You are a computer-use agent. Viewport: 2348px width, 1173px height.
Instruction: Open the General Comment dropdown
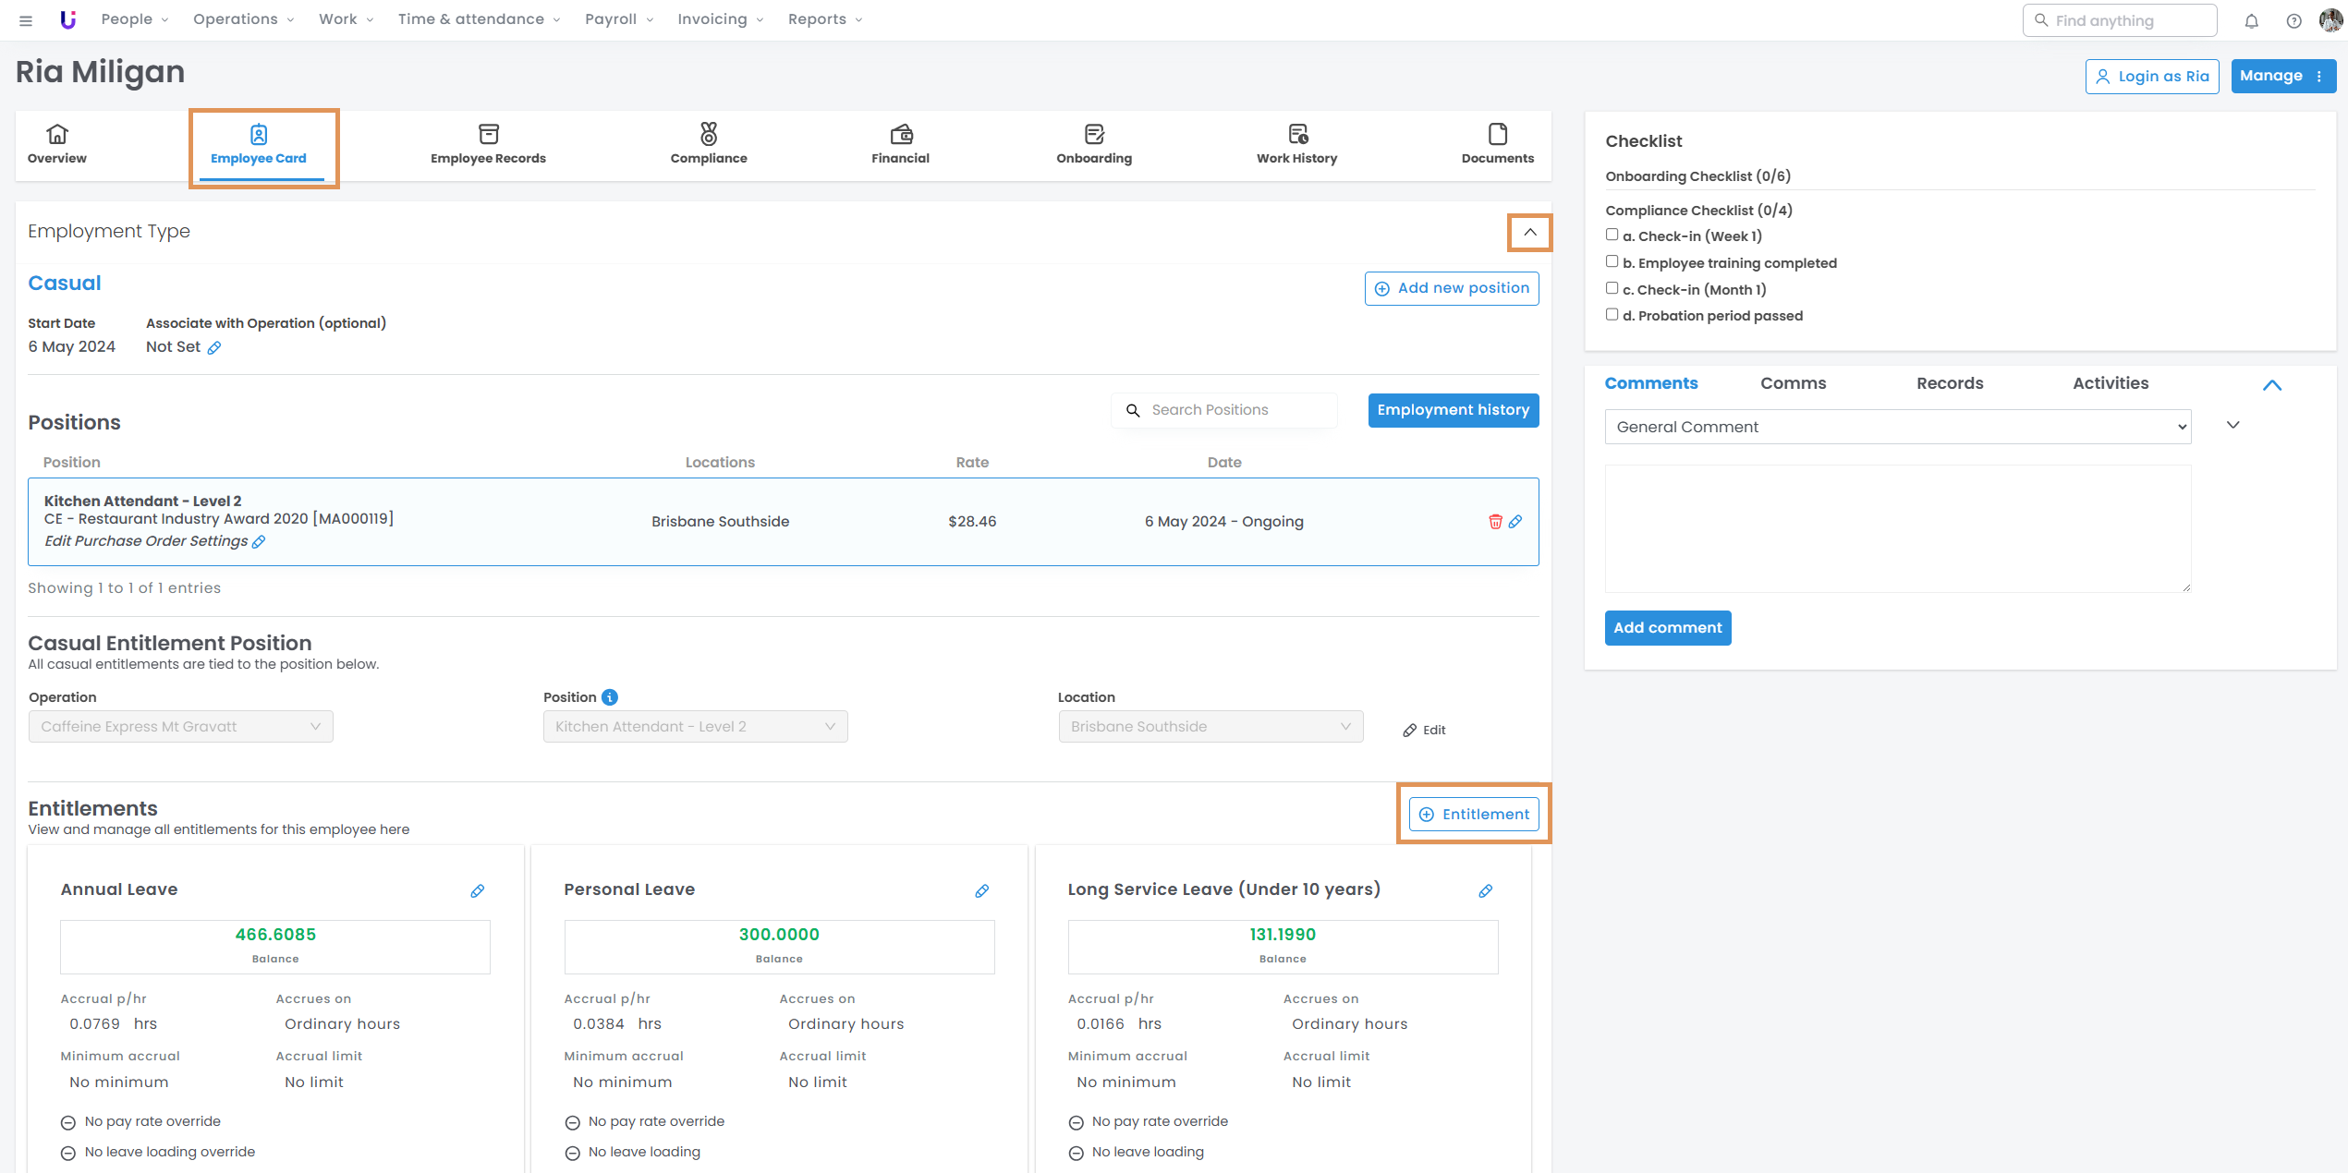tap(1897, 427)
